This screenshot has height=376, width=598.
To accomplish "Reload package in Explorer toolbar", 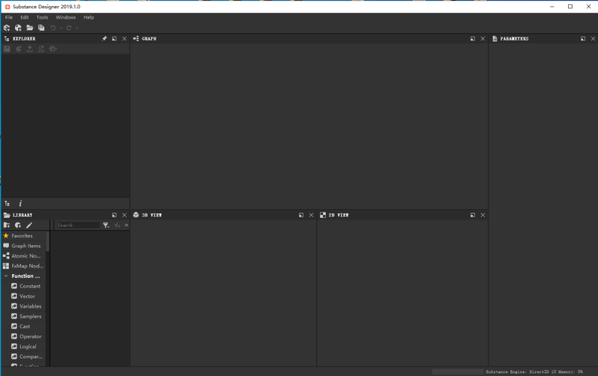I will [x=41, y=49].
